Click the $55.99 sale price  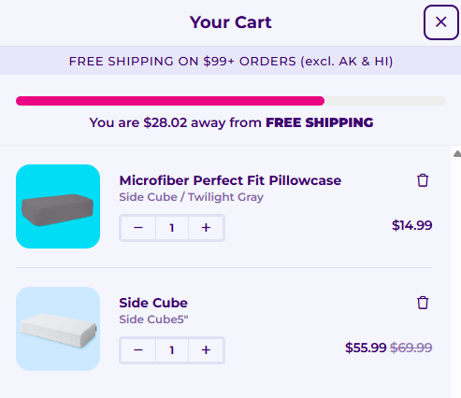pos(366,348)
